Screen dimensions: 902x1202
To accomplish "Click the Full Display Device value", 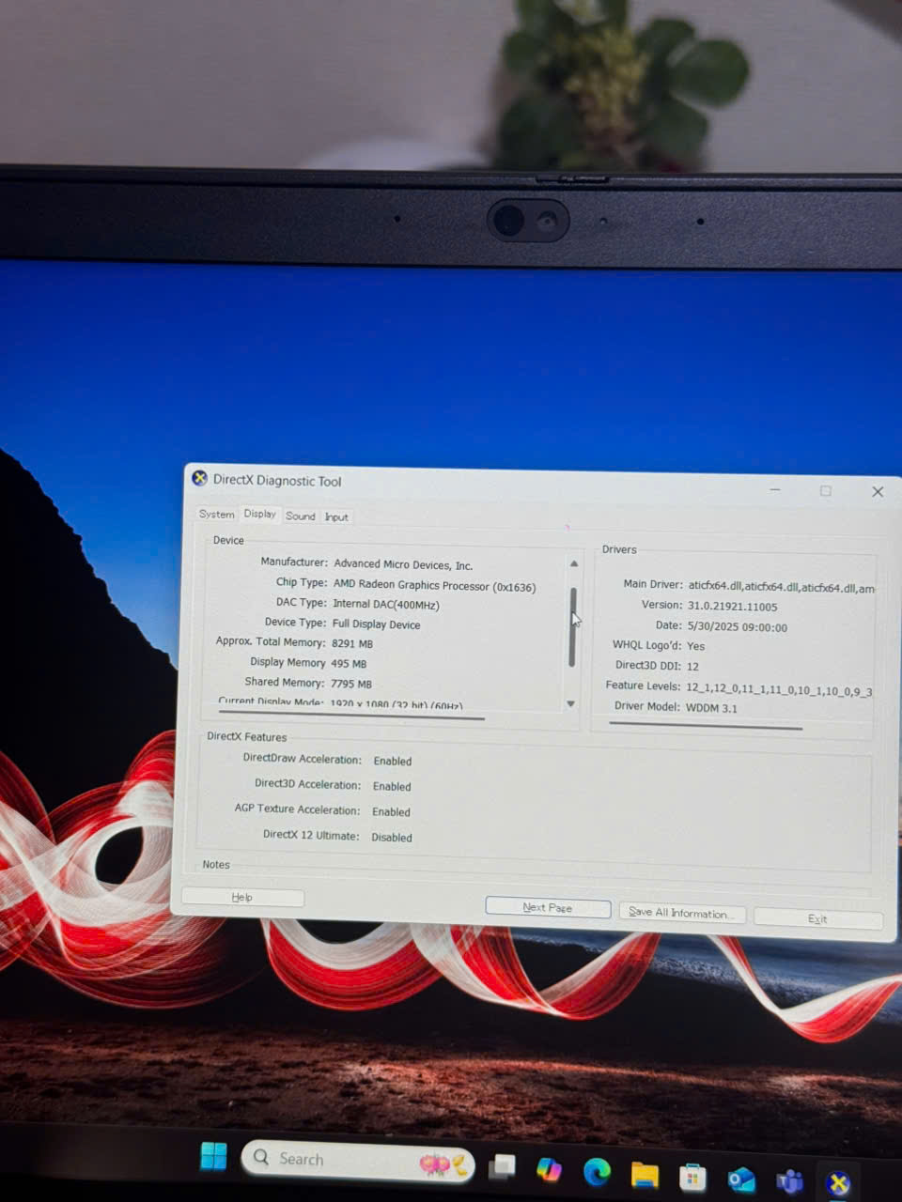I will (376, 624).
